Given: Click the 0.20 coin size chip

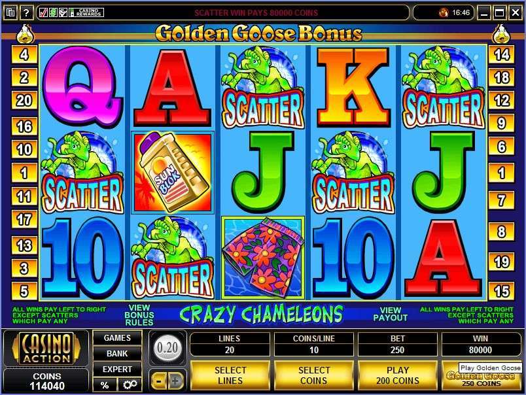Looking at the screenshot, I should [x=167, y=348].
